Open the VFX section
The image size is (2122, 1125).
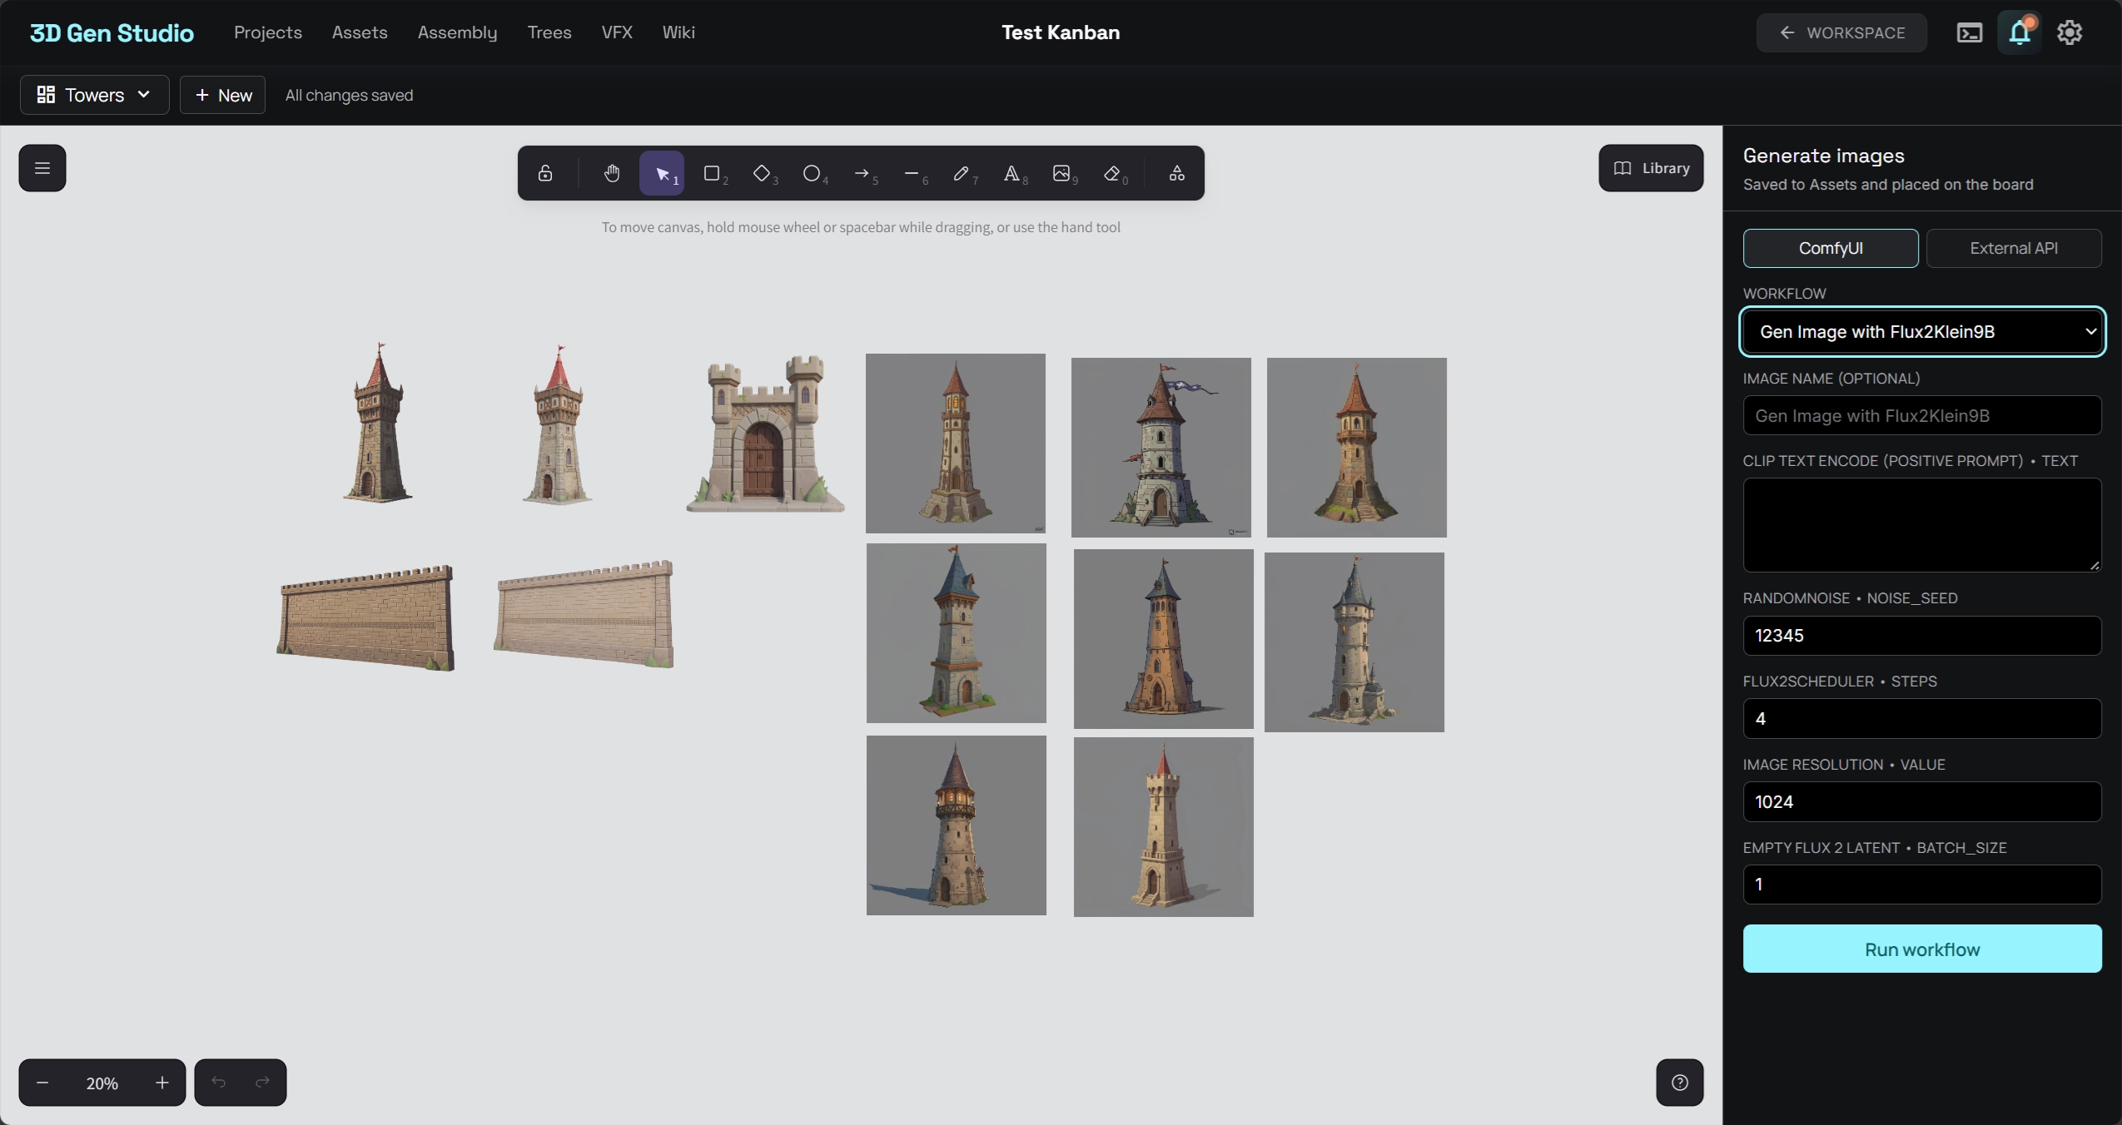pyautogui.click(x=617, y=32)
